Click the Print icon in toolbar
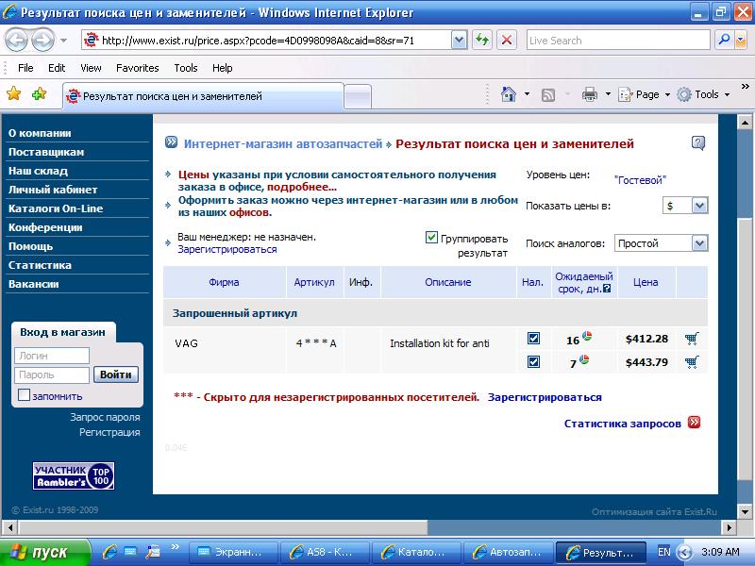 pos(590,94)
